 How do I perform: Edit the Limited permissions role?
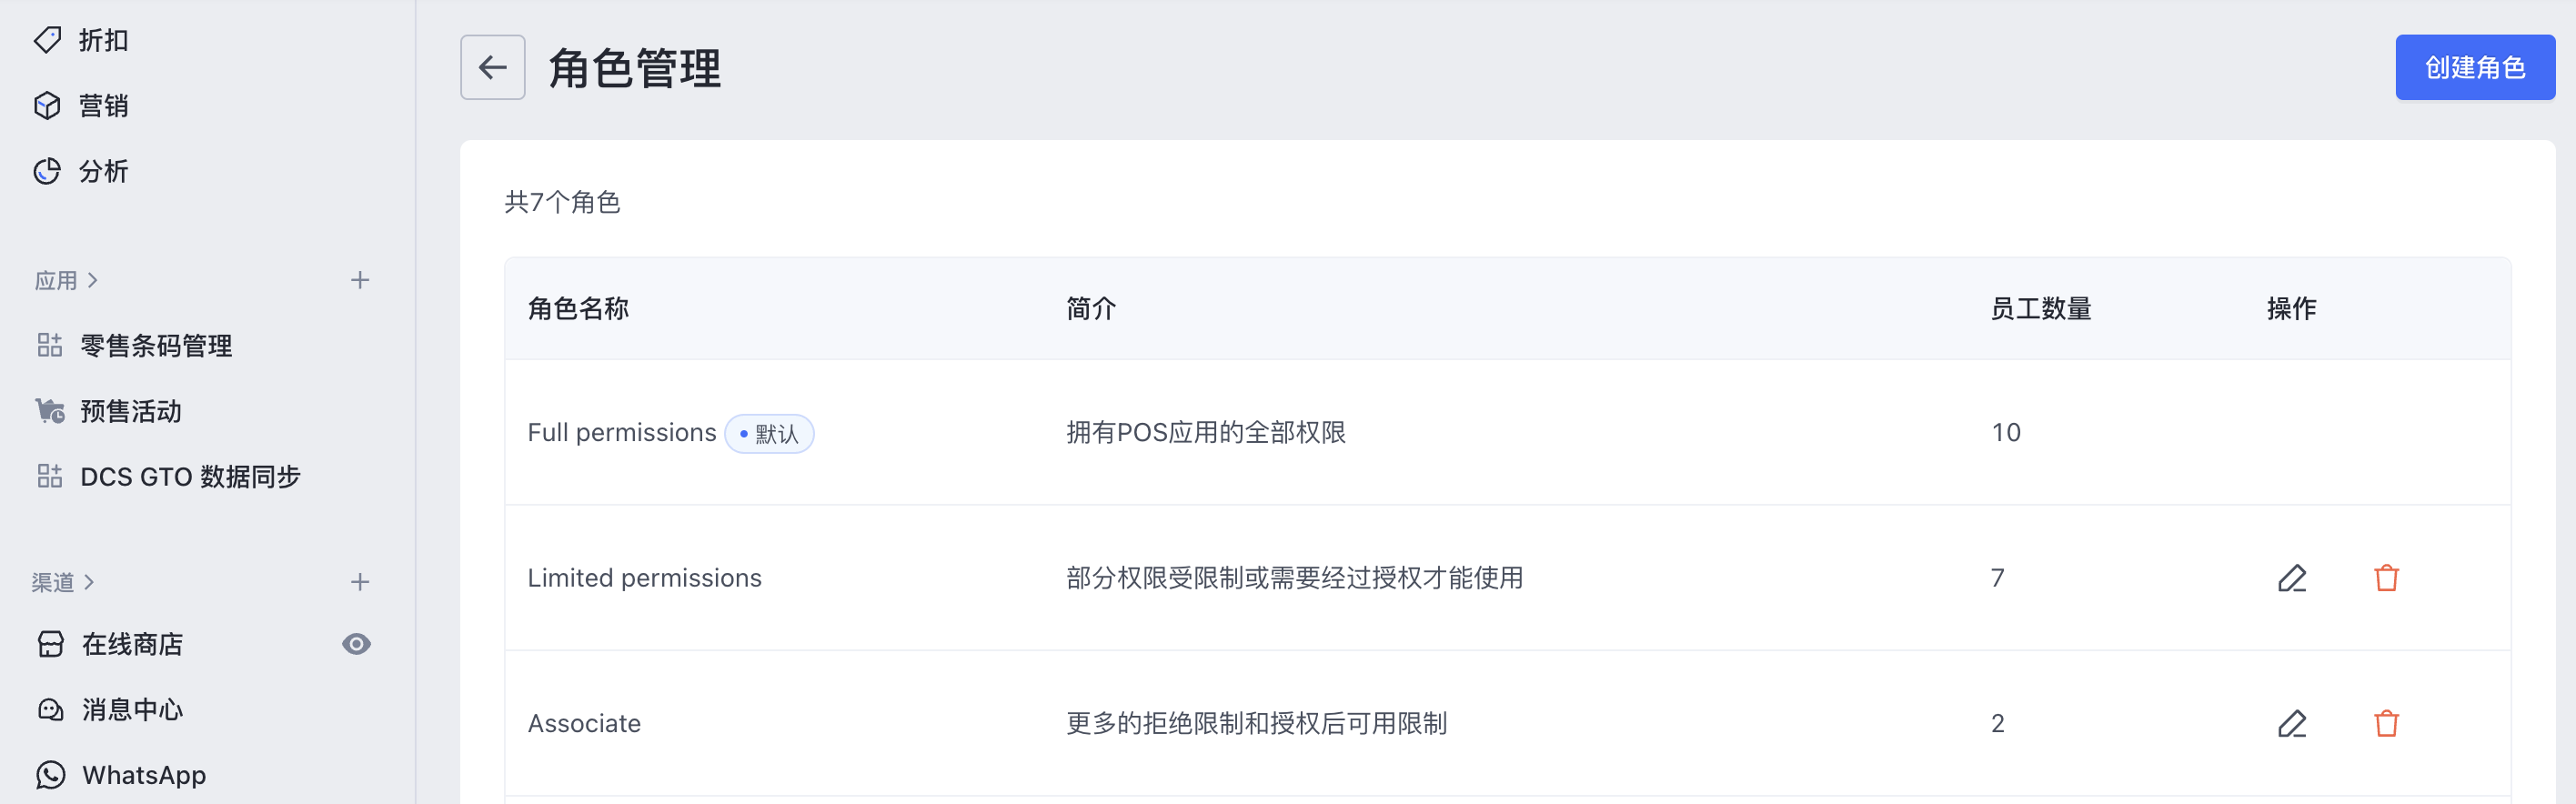pyautogui.click(x=2292, y=578)
